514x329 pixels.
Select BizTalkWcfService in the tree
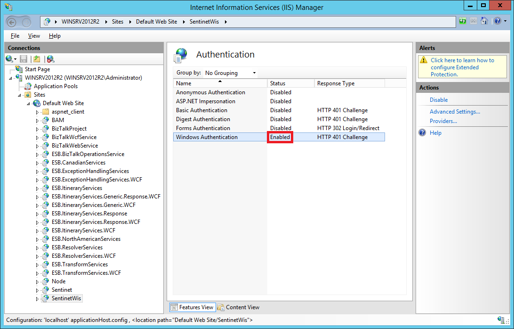point(74,137)
